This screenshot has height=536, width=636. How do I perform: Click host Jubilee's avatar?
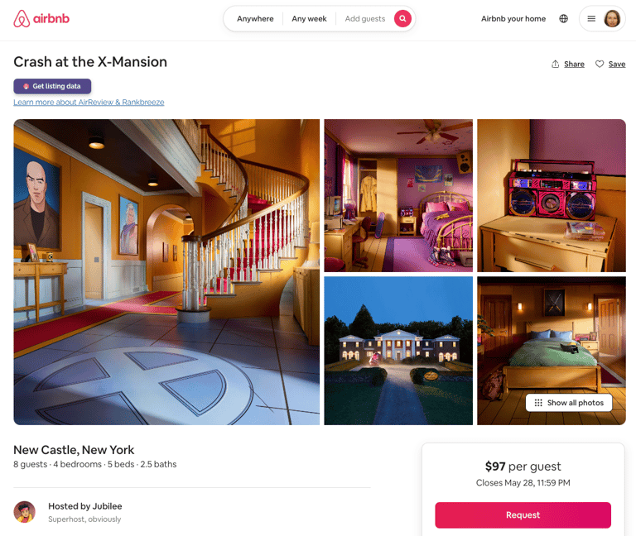tap(24, 512)
